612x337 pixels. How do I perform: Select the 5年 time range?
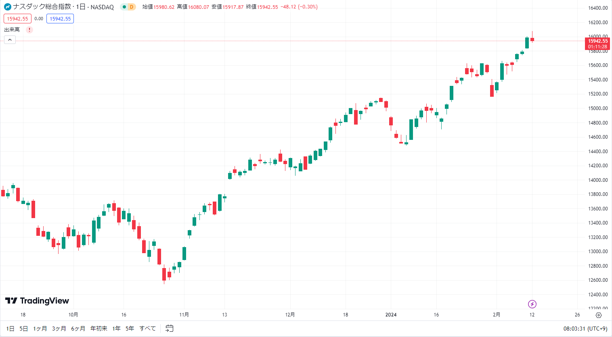[130, 329]
